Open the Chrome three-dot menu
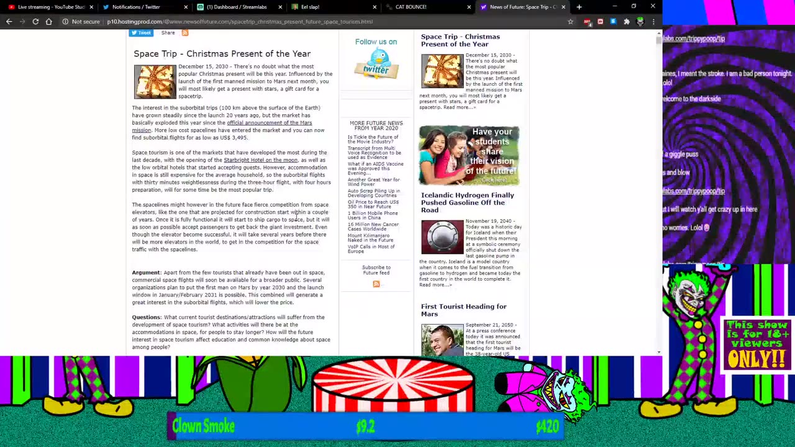Screen dimensions: 795x447 (x=653, y=22)
